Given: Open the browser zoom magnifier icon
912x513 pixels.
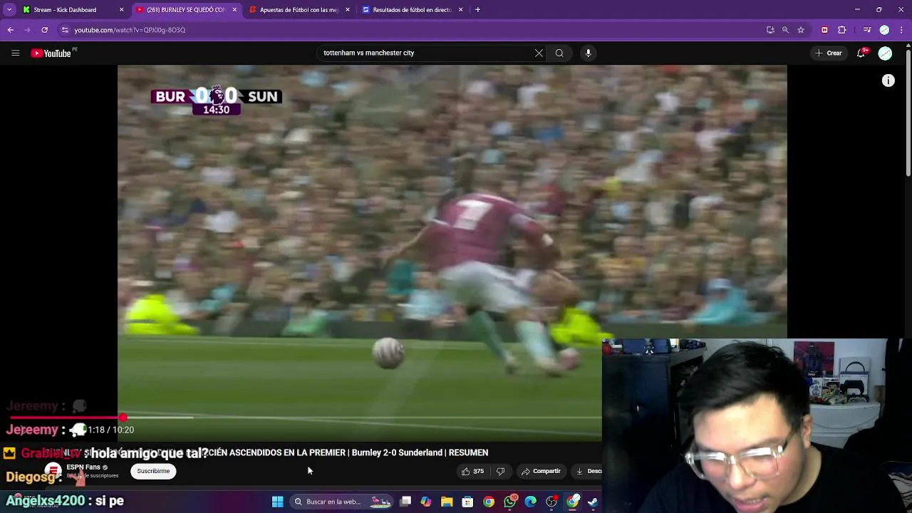Looking at the screenshot, I should 785,30.
